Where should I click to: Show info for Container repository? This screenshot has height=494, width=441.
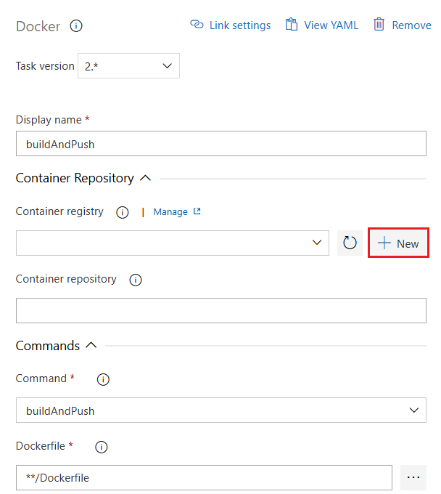click(x=136, y=280)
